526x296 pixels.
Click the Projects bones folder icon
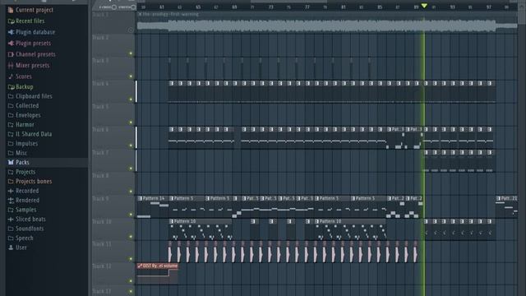click(11, 182)
